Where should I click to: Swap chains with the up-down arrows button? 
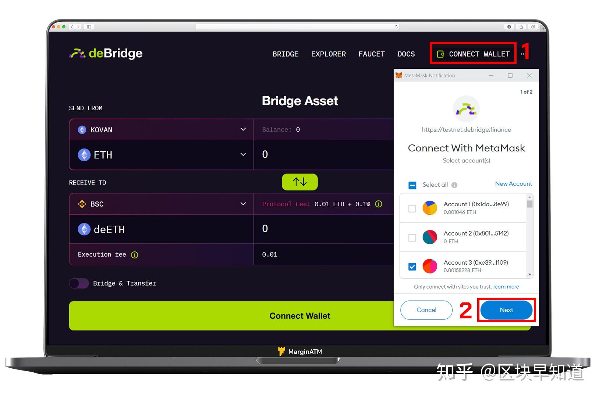[x=300, y=182]
